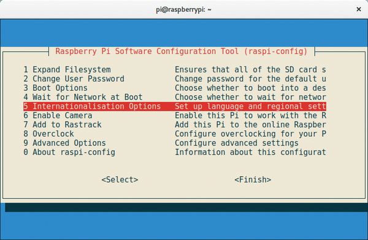Image resolution: width=368 pixels, height=240 pixels.
Task: Click the <Select> button
Action: 120,180
